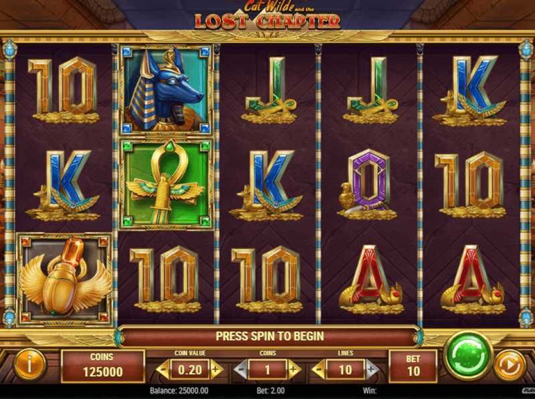Viewport: 535px width, 399px height.
Task: Click the purple Q symbol
Action: tap(367, 184)
